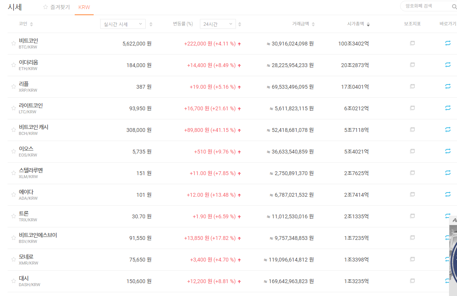Screen dimensions: 457x296
Task: Switch to the 즐겨찾기 tab
Action: [x=57, y=7]
